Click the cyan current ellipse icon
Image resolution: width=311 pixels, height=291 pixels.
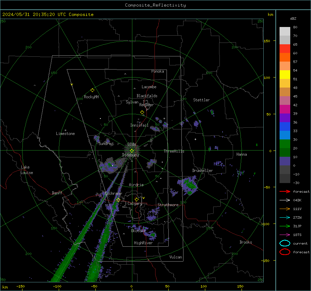(x=285, y=243)
